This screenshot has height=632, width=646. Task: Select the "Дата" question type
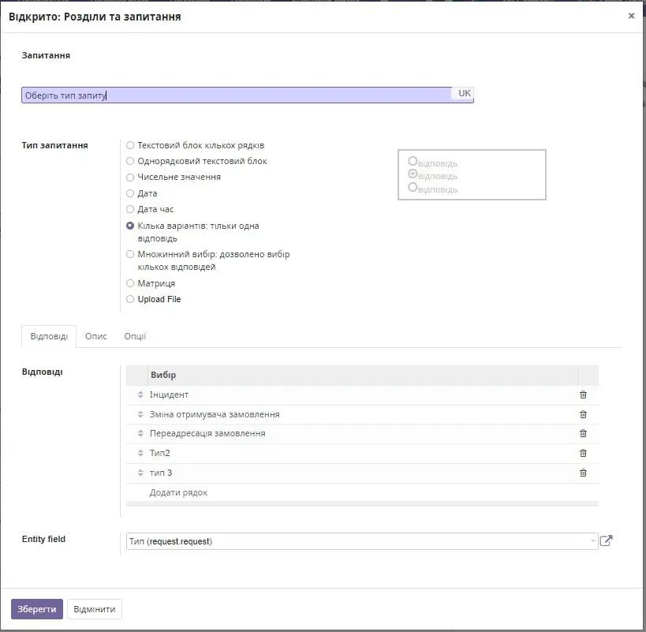[x=129, y=193]
